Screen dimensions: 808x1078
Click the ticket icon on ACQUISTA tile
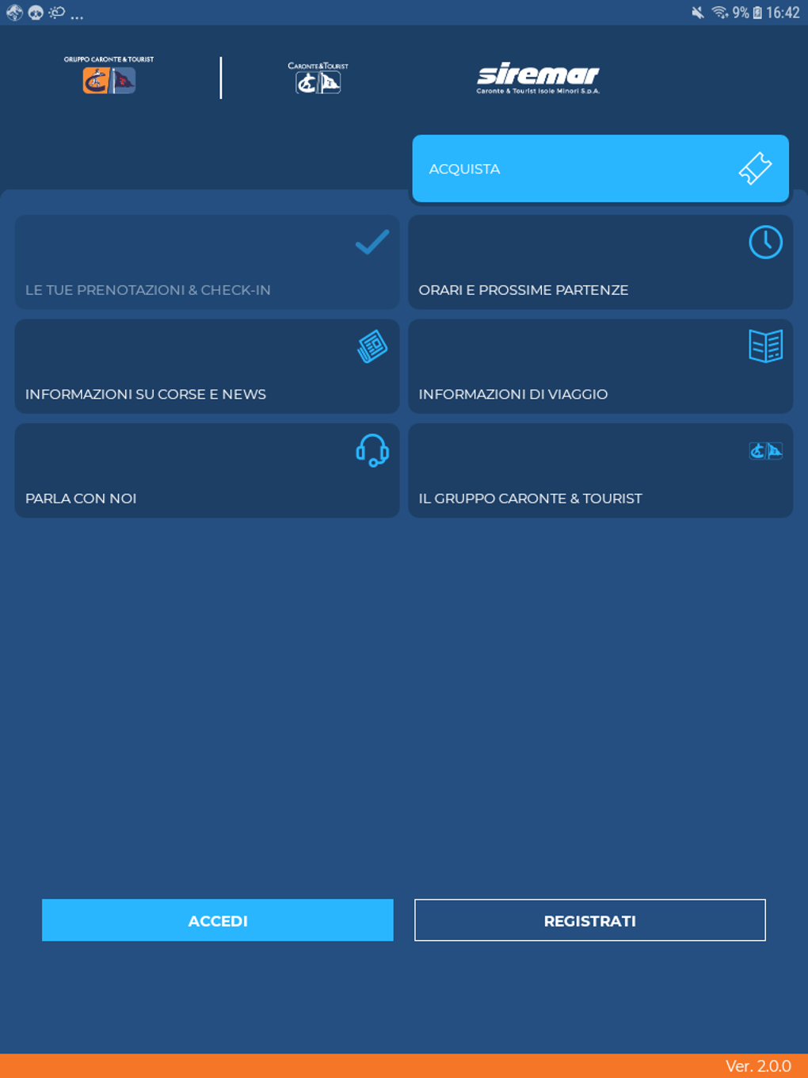tap(756, 167)
